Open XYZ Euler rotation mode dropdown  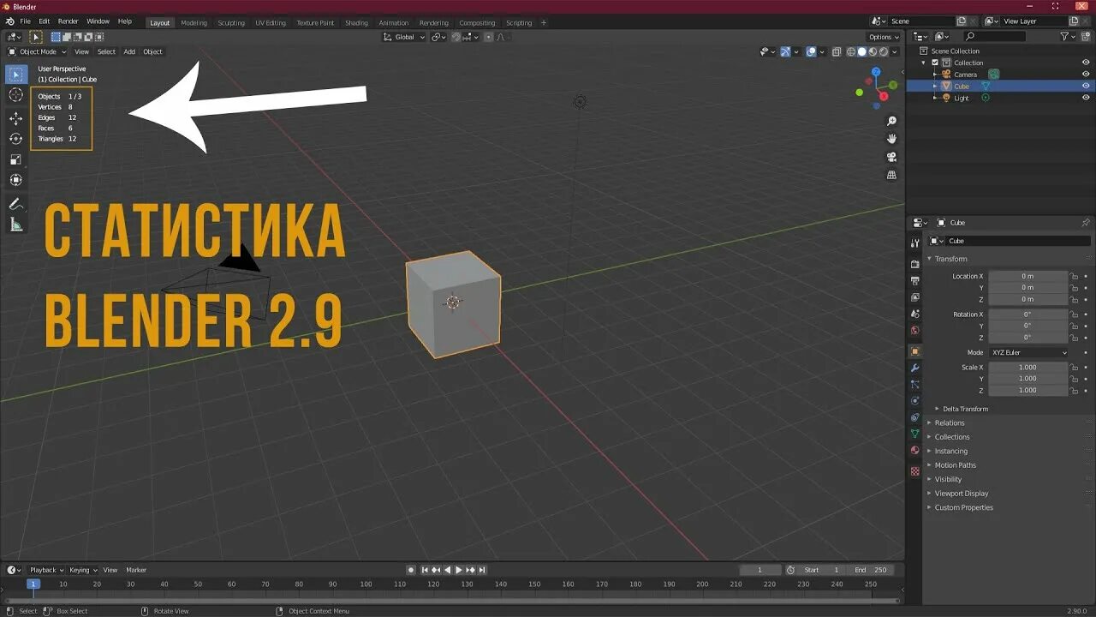tap(1029, 352)
